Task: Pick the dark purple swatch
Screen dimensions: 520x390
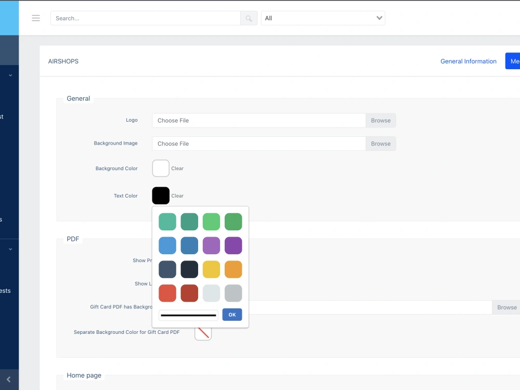Action: (233, 245)
